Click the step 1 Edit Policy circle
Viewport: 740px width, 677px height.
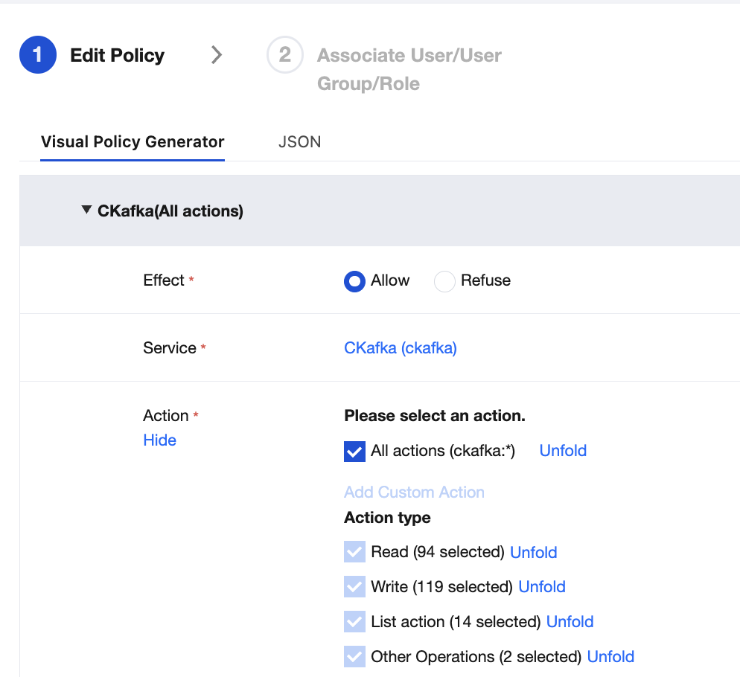point(38,56)
